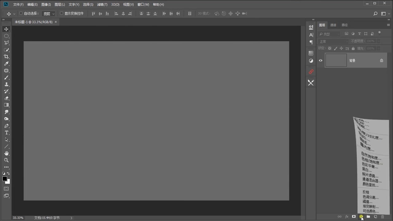393x221 pixels.
Task: Select the Horizontal Type tool
Action: tap(6, 133)
